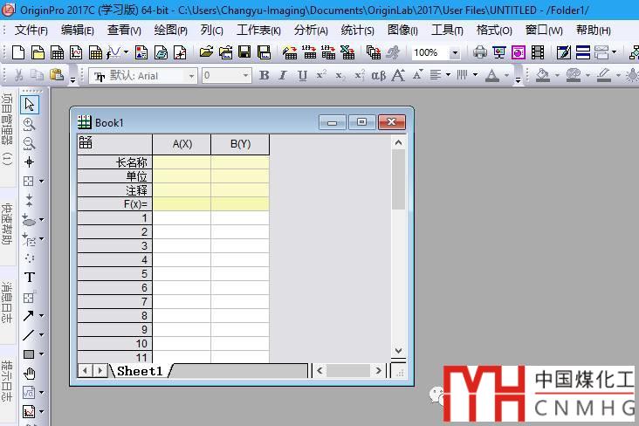Select column A(X) header
The image size is (639, 426).
coord(182,144)
